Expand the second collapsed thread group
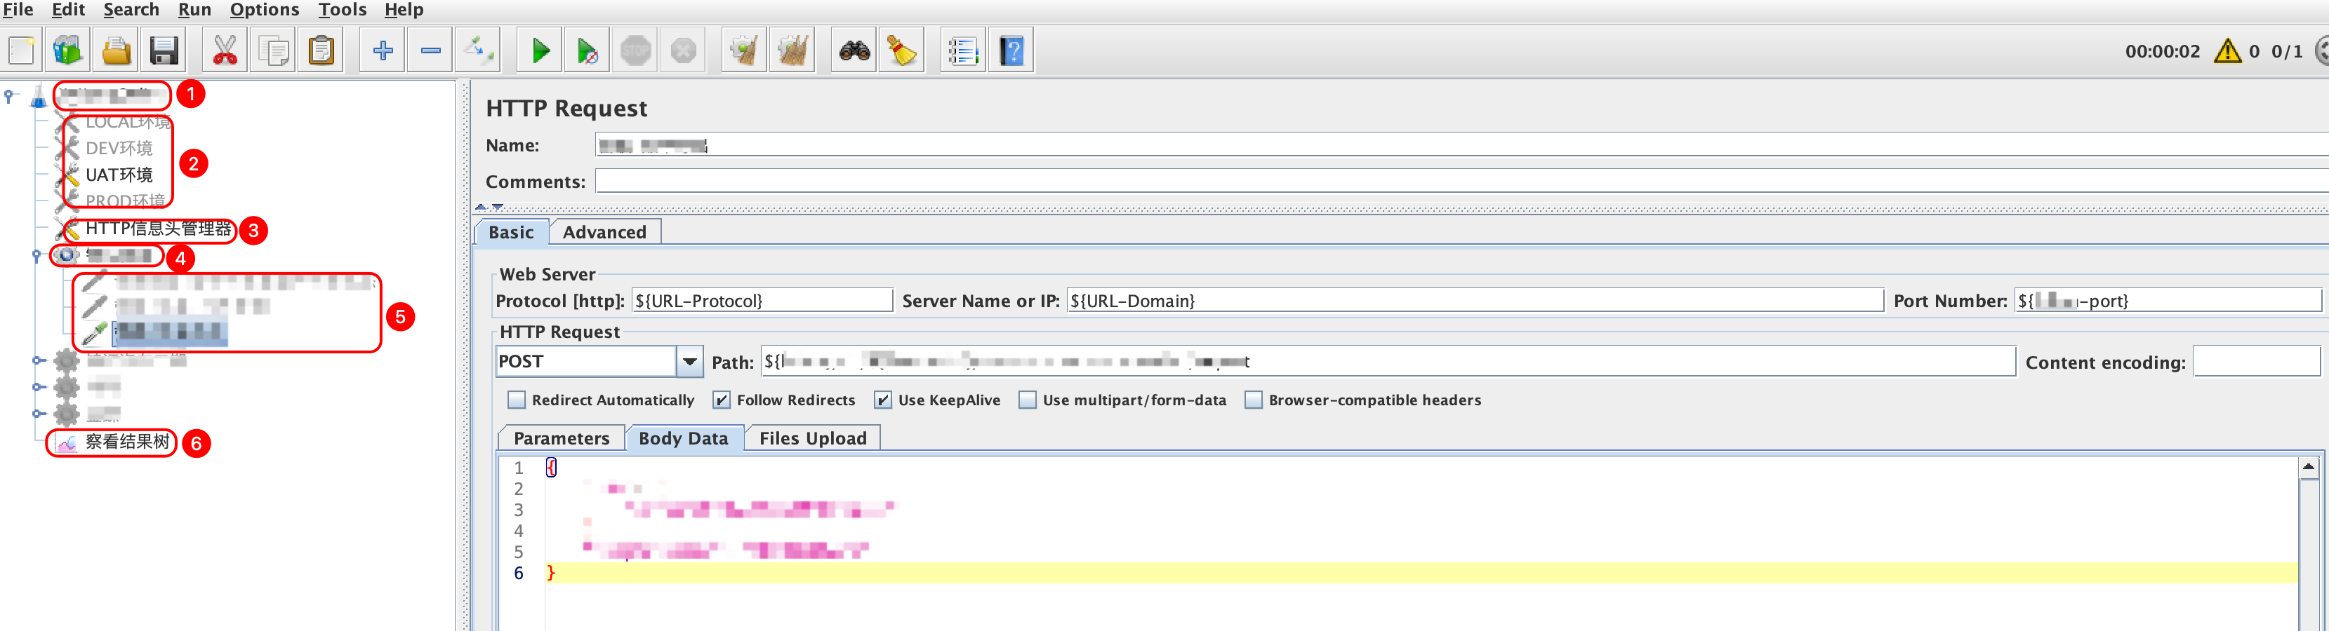2329x631 pixels. [37, 387]
